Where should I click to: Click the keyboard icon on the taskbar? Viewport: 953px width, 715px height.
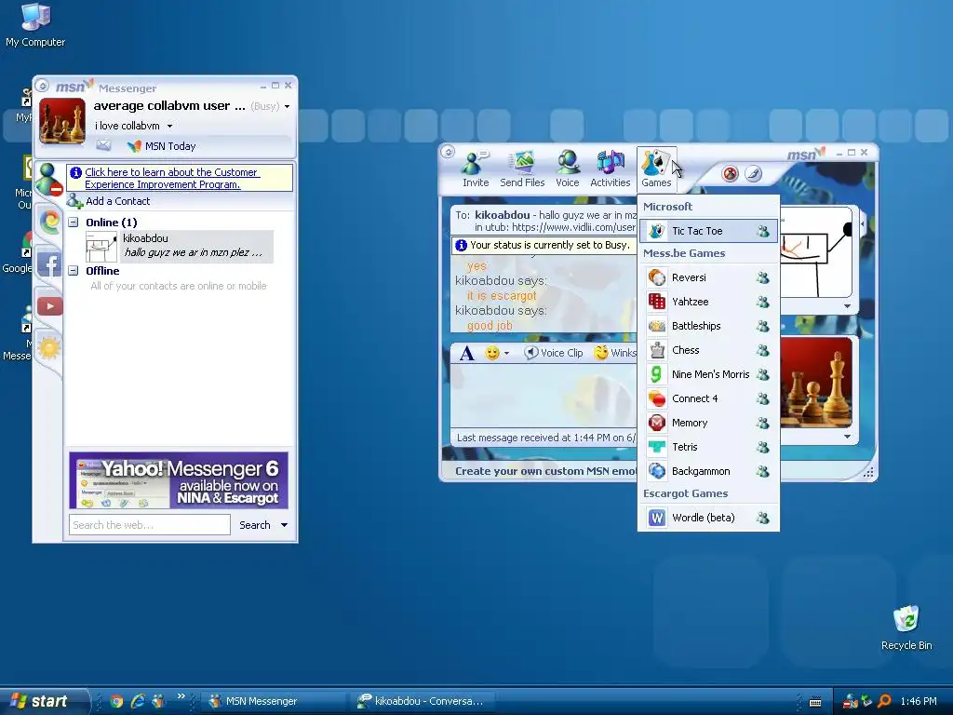point(815,702)
